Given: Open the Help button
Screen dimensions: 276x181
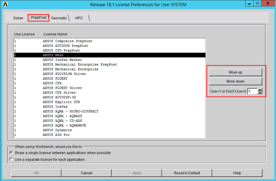Looking at the screenshot, I should [237, 173].
